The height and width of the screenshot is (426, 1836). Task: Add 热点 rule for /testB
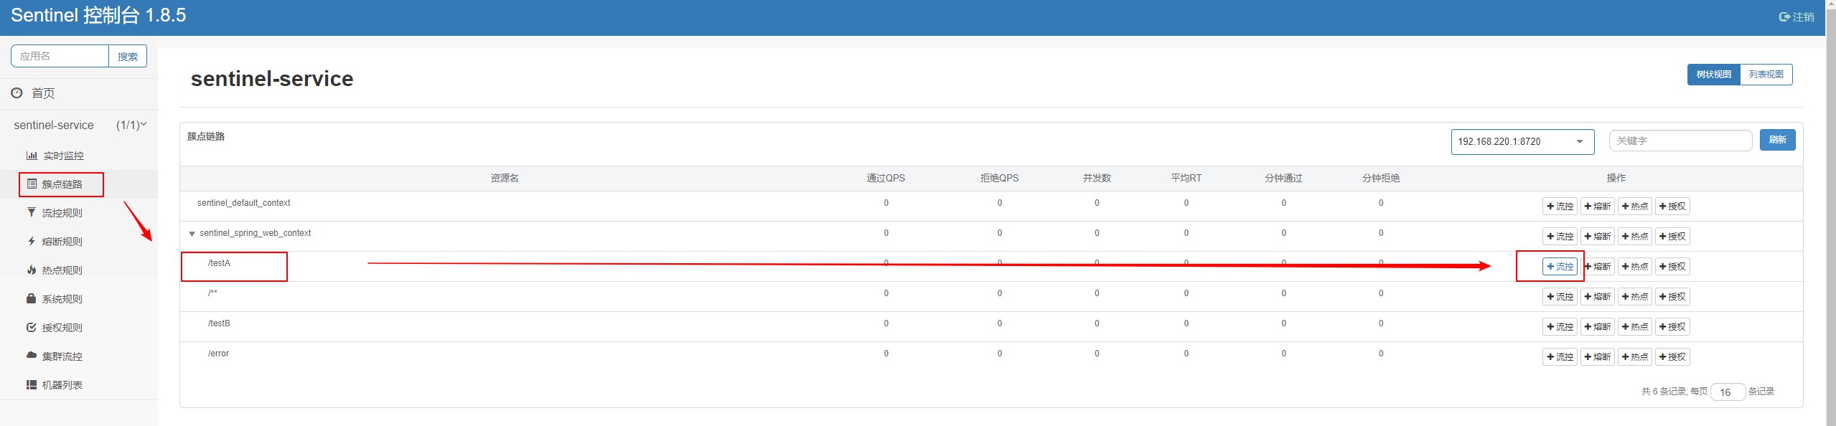(1634, 327)
